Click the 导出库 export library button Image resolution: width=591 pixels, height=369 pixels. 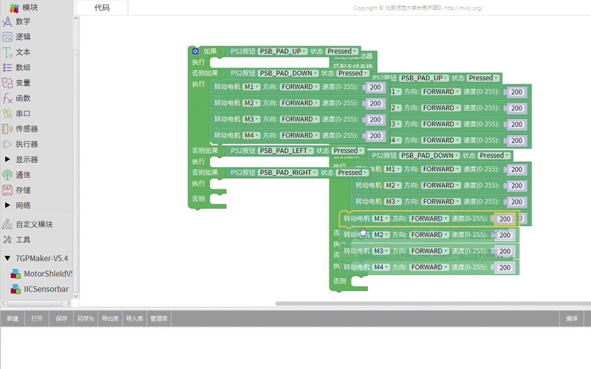point(110,318)
